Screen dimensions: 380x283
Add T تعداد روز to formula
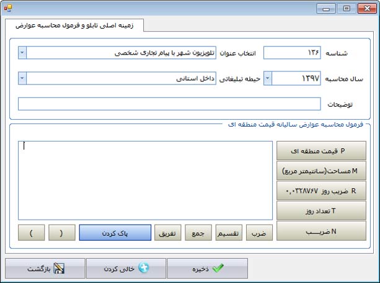pos(321,211)
